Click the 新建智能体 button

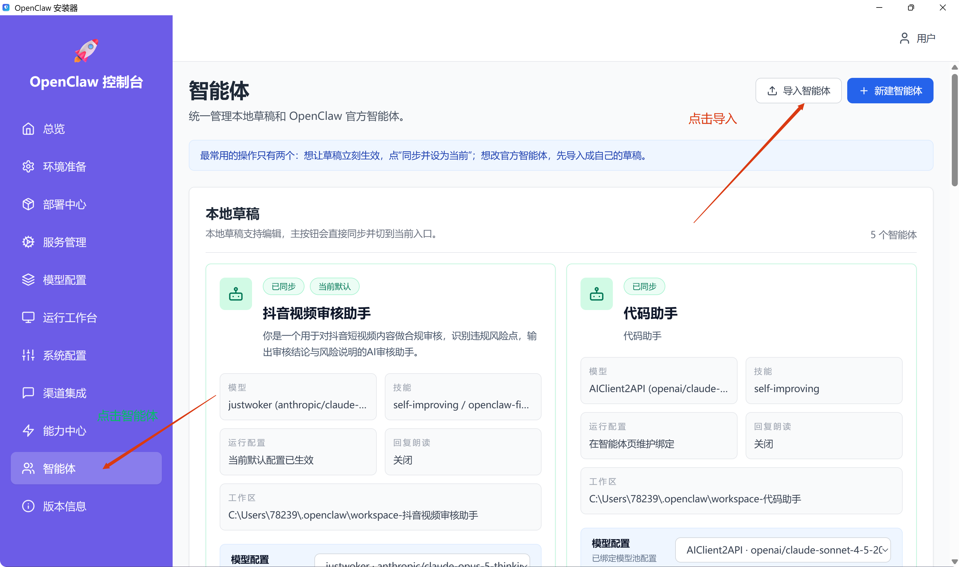[x=890, y=91]
